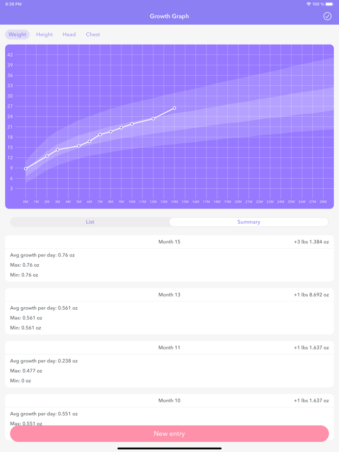Switch to List view
Screen dimensions: 339x452
[x=90, y=222]
